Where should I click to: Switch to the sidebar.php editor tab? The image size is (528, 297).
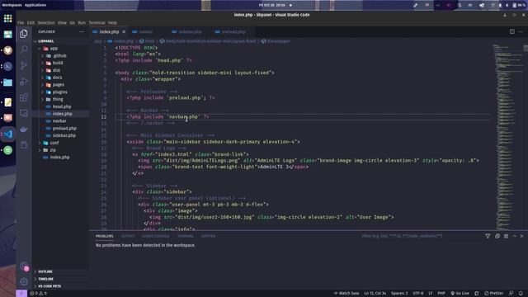point(190,31)
